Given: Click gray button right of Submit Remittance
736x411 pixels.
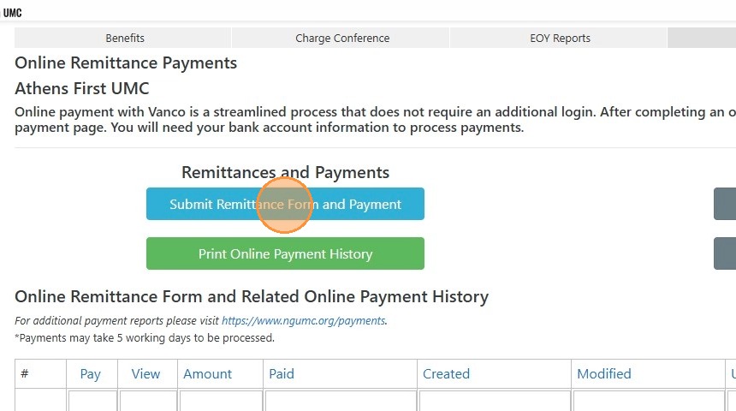Looking at the screenshot, I should (x=725, y=205).
